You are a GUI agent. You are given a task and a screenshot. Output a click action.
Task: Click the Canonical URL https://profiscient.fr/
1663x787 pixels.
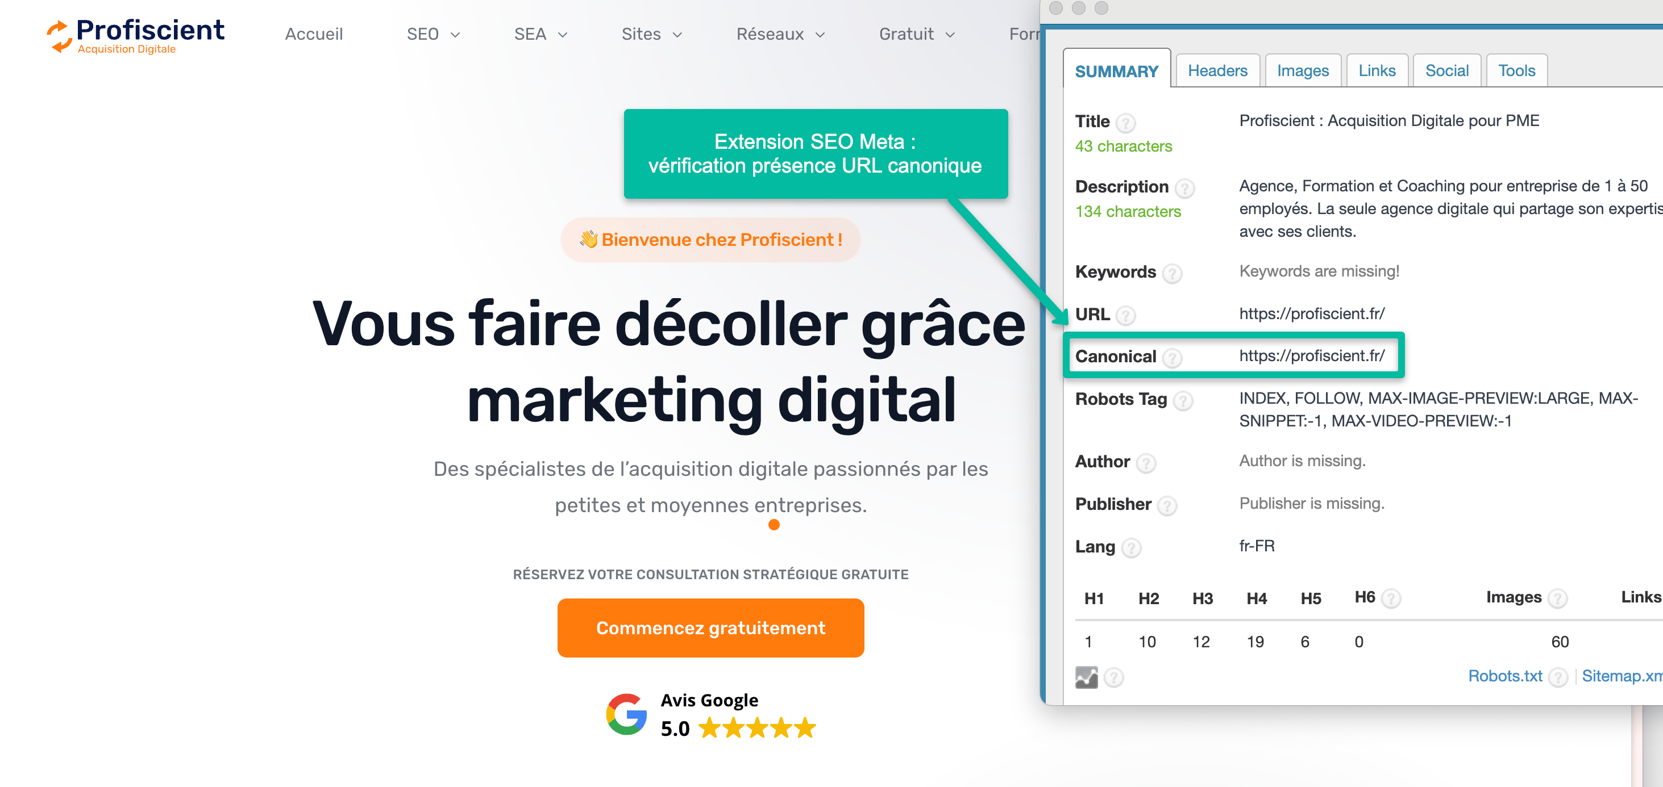click(1312, 356)
